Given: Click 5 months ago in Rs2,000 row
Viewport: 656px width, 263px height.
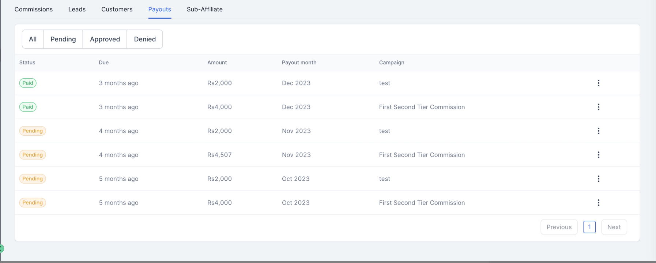Looking at the screenshot, I should (x=119, y=179).
